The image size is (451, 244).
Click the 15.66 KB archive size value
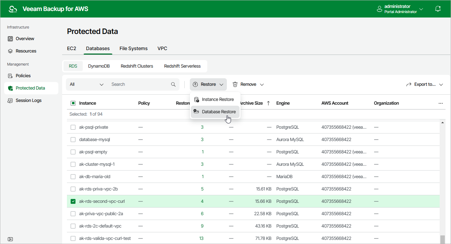pyautogui.click(x=264, y=201)
